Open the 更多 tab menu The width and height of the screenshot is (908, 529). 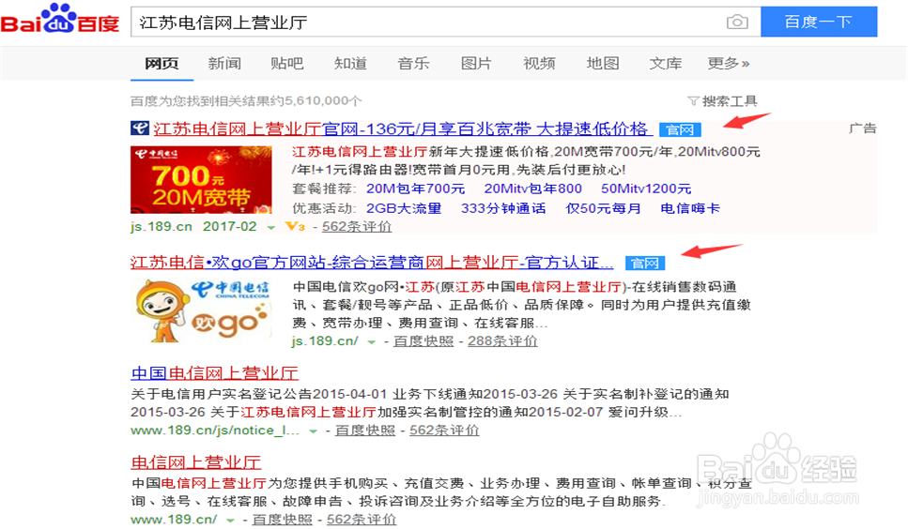pos(728,63)
